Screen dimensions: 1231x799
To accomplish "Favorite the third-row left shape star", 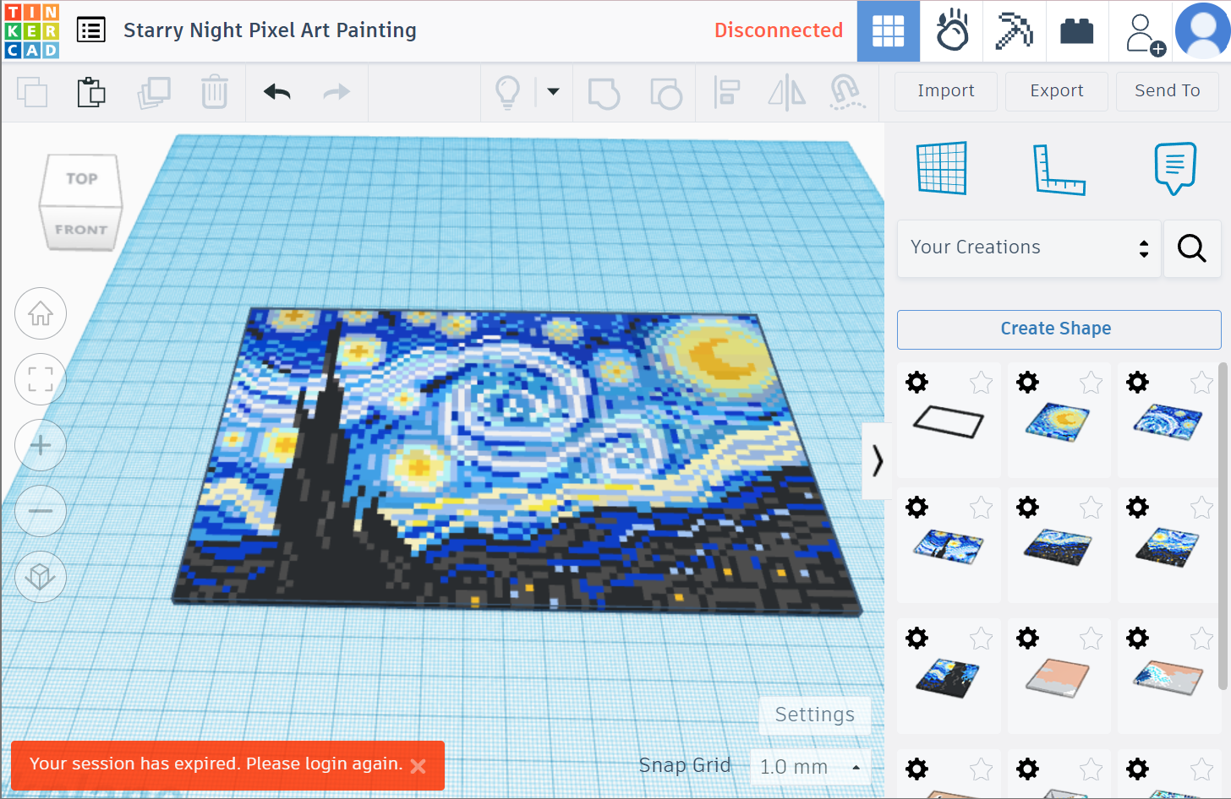I will [981, 639].
